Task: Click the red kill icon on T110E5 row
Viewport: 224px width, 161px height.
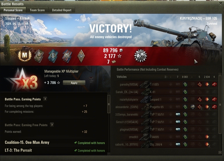Action: coord(214,84)
